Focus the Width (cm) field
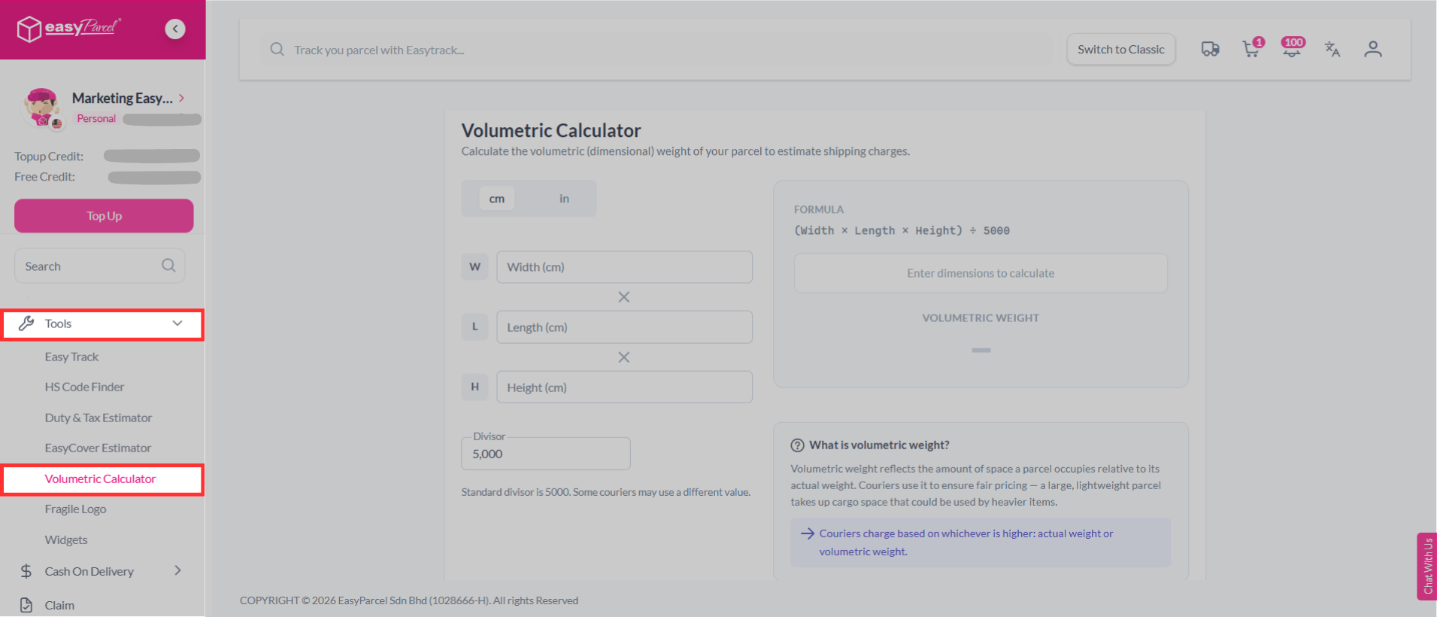This screenshot has height=617, width=1437. click(x=624, y=267)
